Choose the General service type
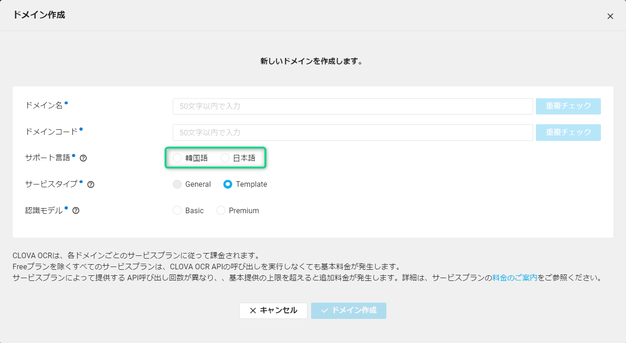The height and width of the screenshot is (343, 626). pos(177,184)
